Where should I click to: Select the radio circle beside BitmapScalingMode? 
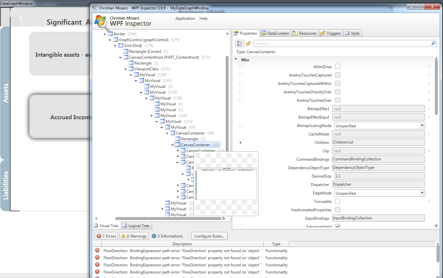(x=241, y=125)
